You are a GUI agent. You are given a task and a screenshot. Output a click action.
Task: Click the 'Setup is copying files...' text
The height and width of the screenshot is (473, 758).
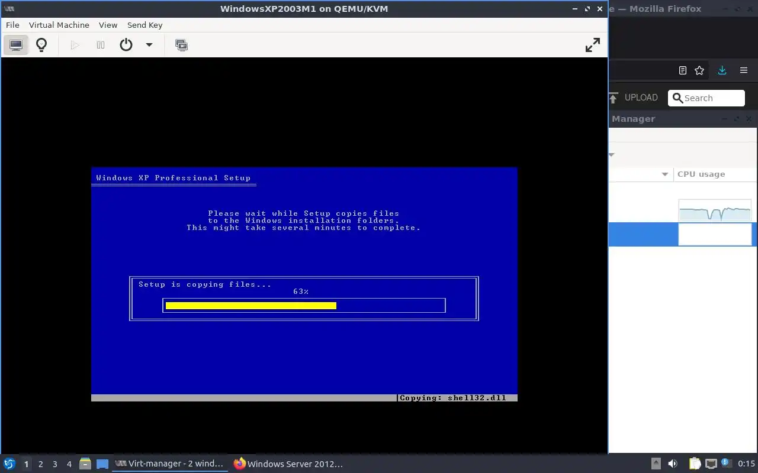pyautogui.click(x=205, y=284)
